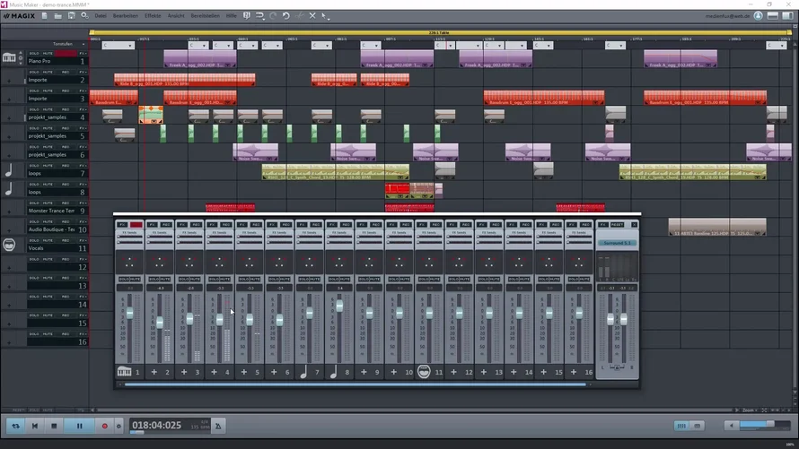Pause playback in the transport bar
799x449 pixels.
pos(79,426)
